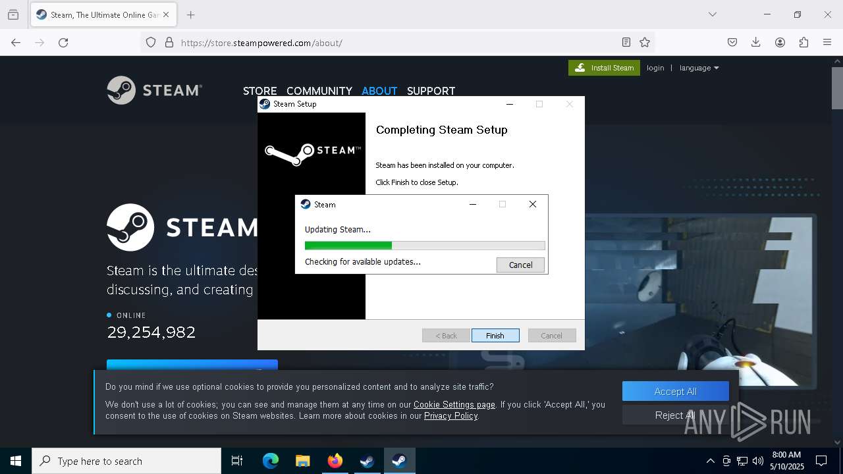Image resolution: width=843 pixels, height=474 pixels.
Task: Click the tracking protection shield icon
Action: [x=151, y=42]
